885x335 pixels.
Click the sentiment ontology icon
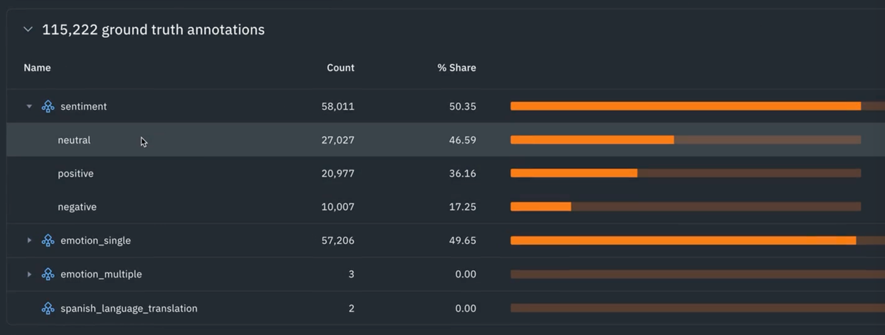48,106
